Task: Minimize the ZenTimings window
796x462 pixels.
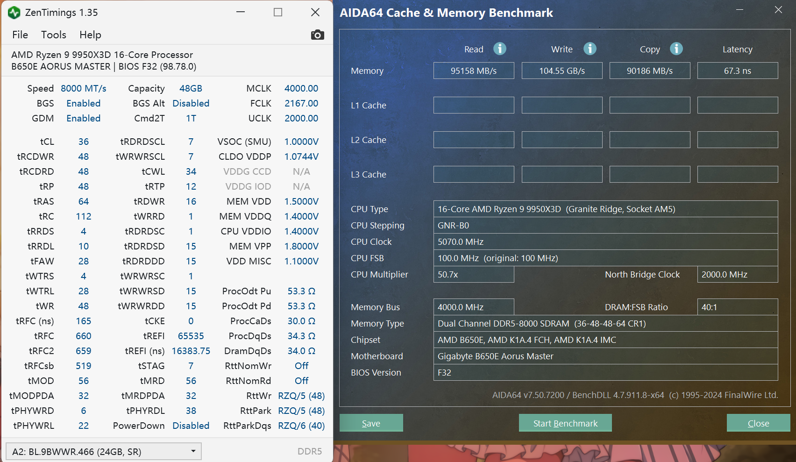Action: pos(241,12)
